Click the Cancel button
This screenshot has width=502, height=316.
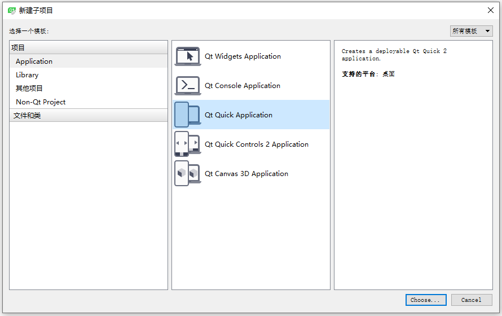[472, 300]
